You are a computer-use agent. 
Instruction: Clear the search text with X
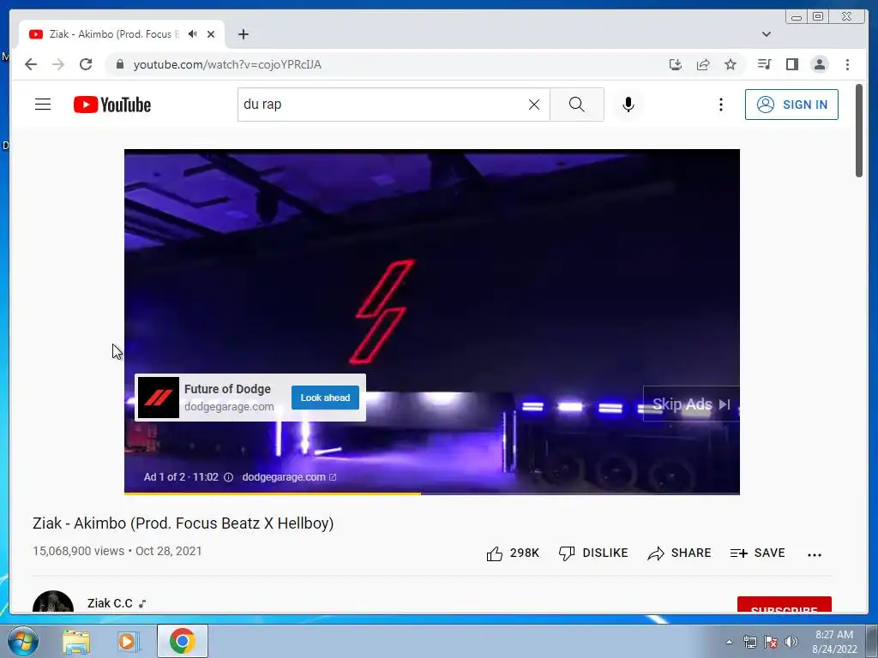pyautogui.click(x=533, y=105)
